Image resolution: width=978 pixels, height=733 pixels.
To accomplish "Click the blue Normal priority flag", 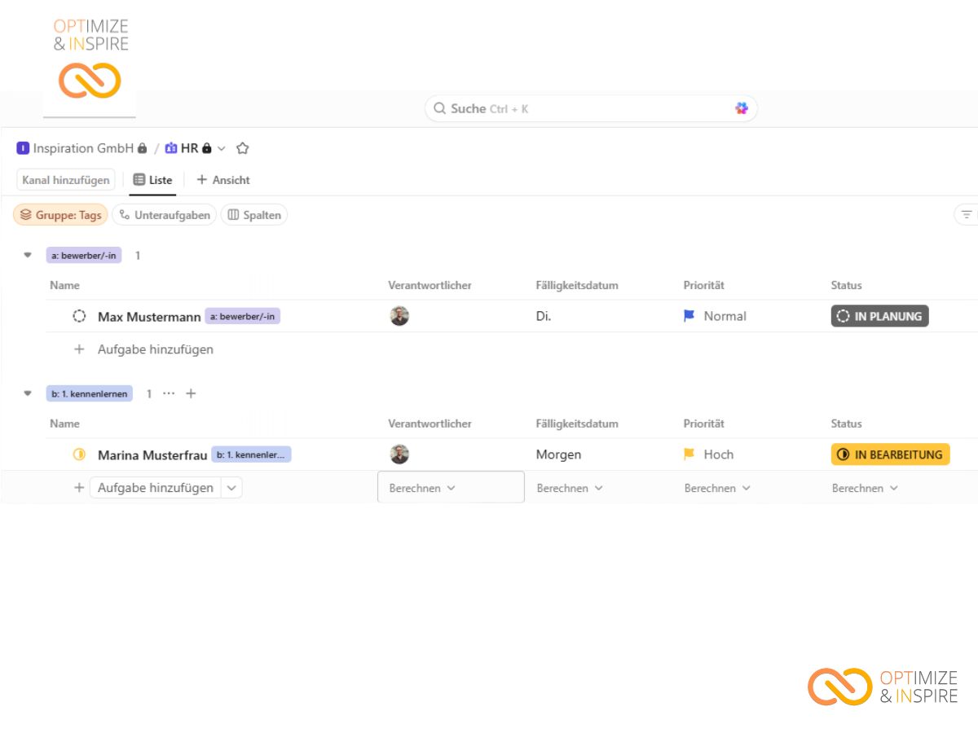I will pos(689,316).
